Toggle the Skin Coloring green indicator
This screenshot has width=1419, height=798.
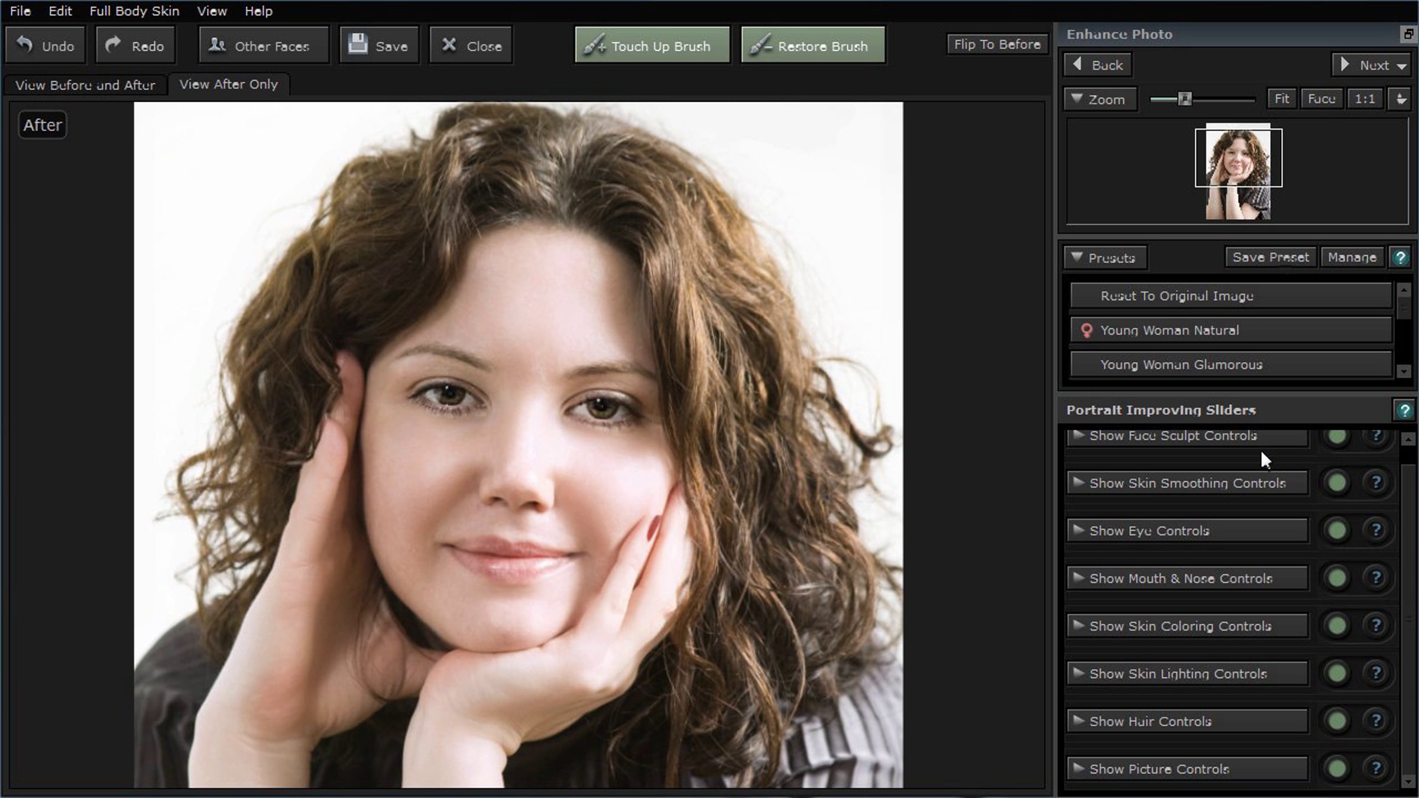point(1337,625)
